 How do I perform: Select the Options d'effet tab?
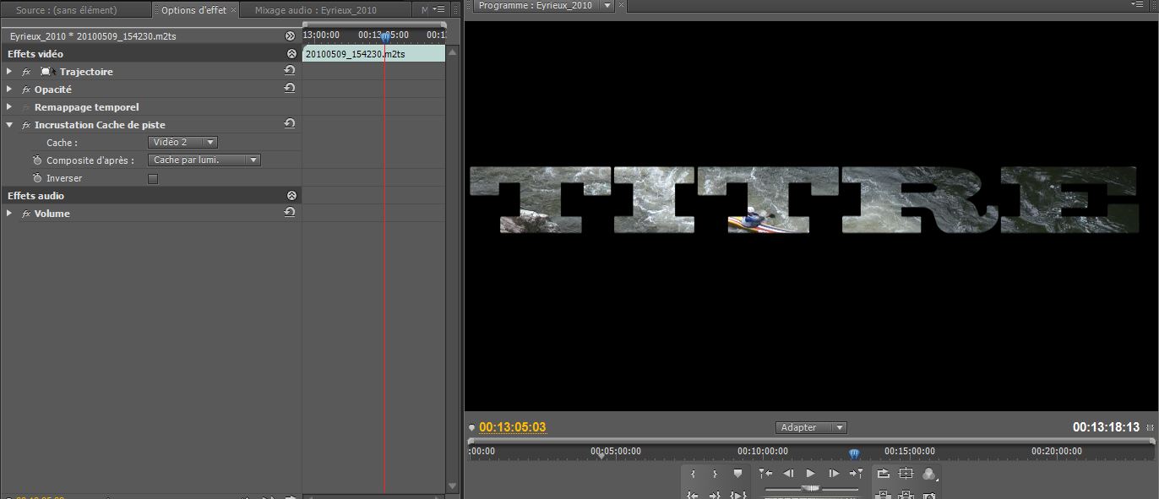[193, 10]
